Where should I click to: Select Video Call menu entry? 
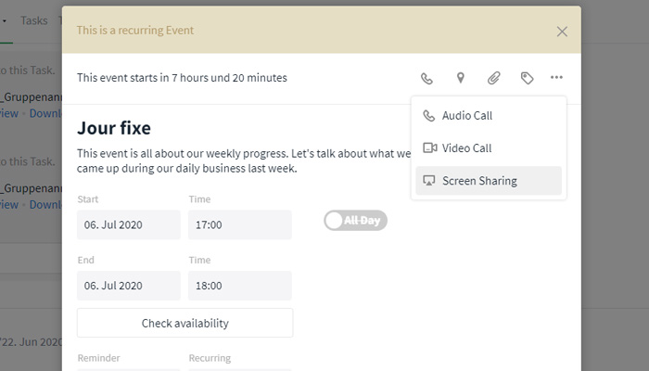489,147
